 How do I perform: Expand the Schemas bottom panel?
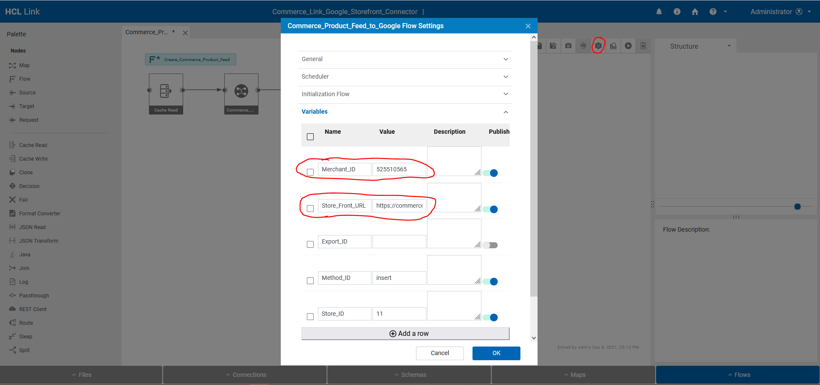coord(410,375)
